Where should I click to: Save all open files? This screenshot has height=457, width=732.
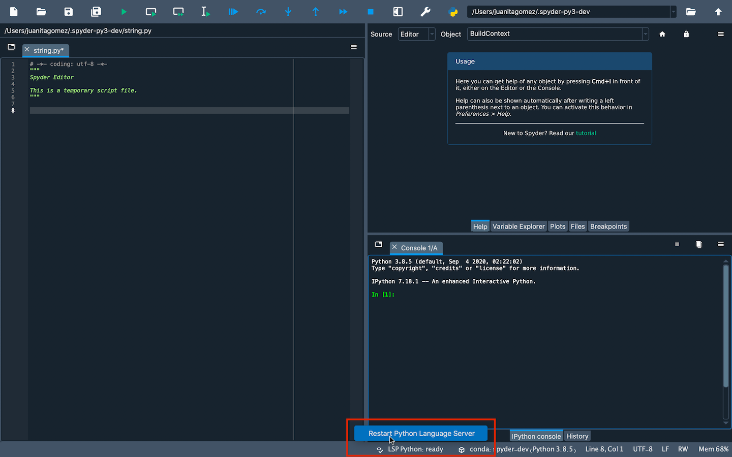[x=96, y=11]
